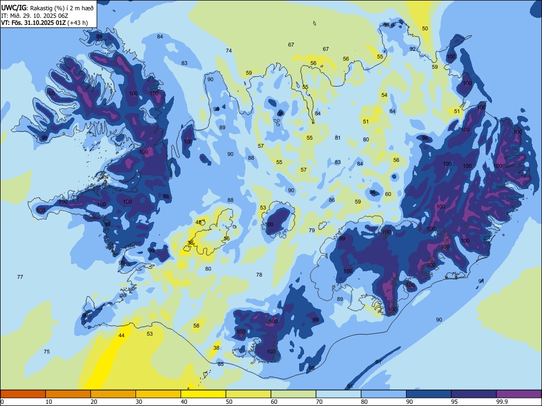Click the map value '74'
This screenshot has height=406, width=542.
[x=229, y=51]
